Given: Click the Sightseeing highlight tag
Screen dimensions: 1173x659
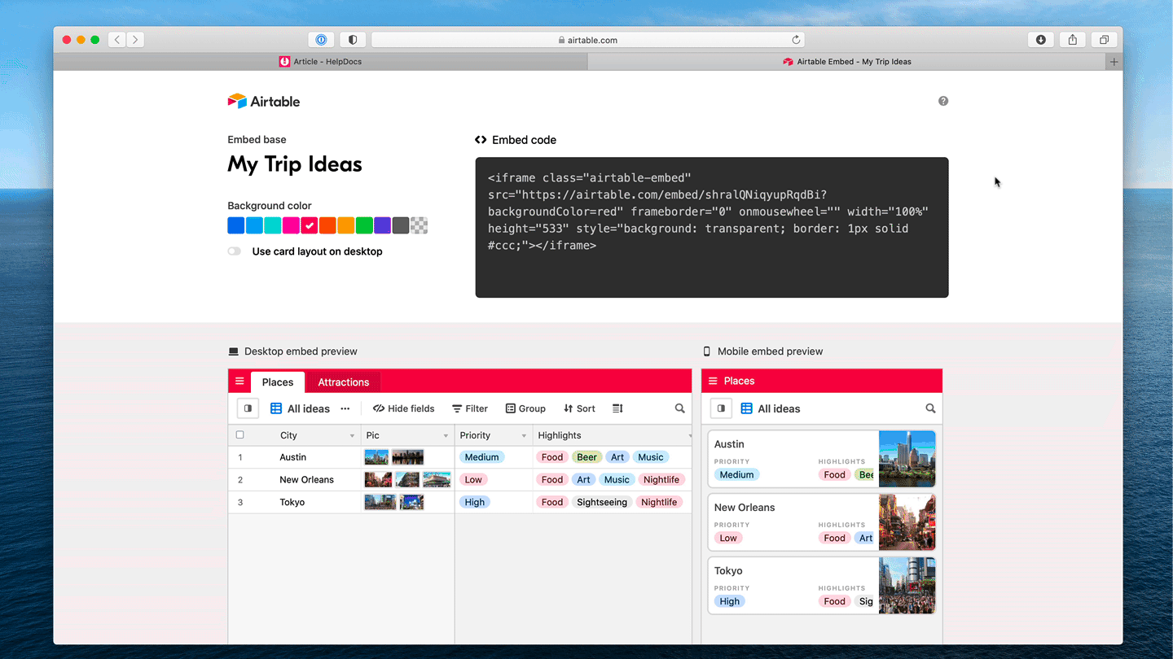Looking at the screenshot, I should (x=602, y=503).
